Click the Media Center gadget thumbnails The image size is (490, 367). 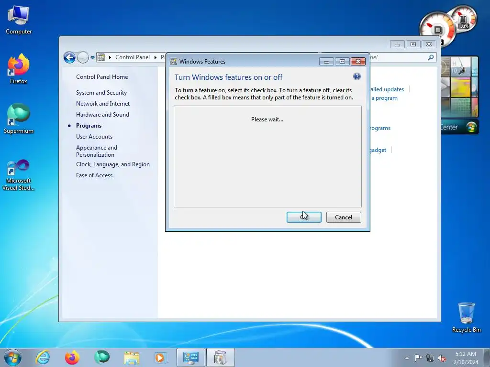(459, 87)
